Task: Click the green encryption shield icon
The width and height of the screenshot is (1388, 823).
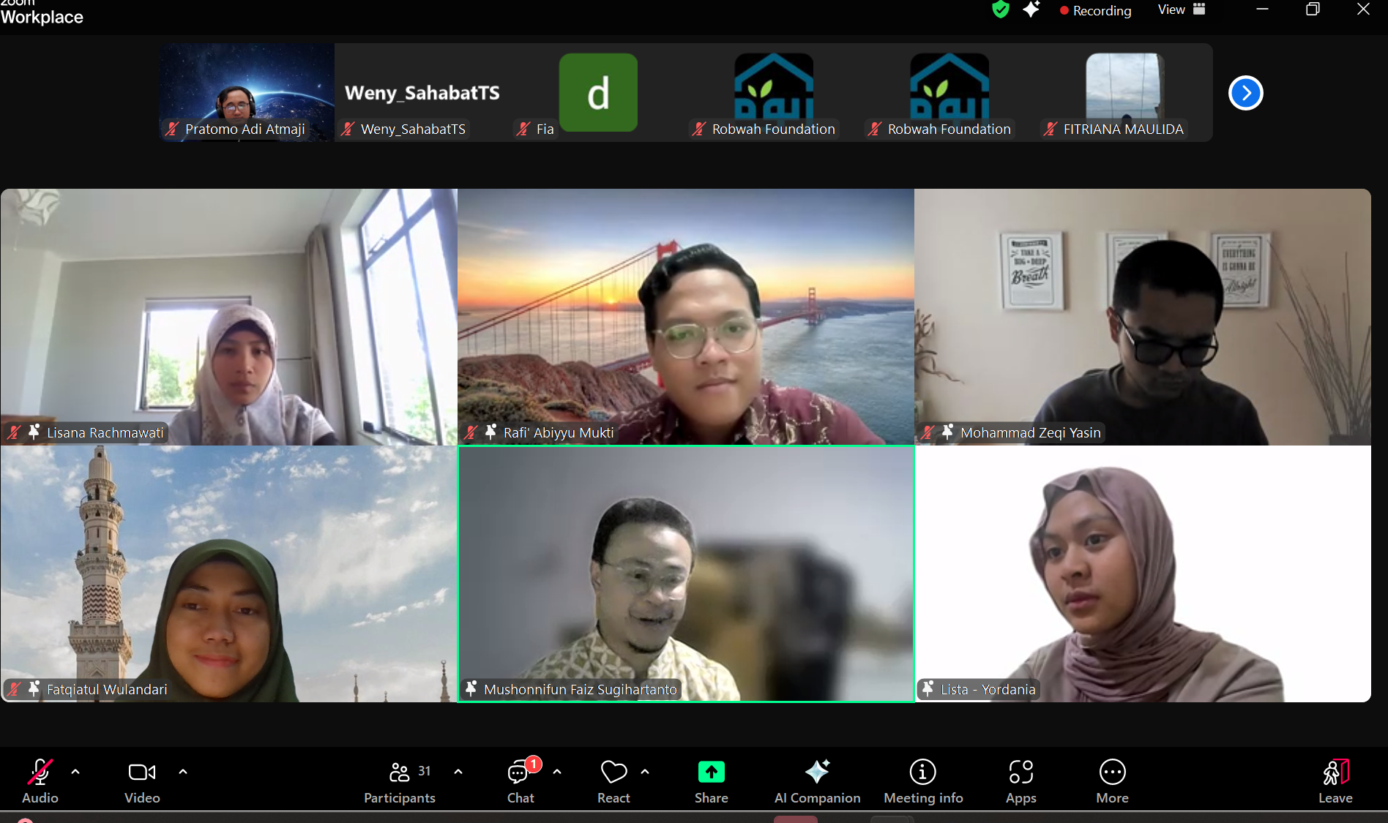Action: pos(1000,10)
